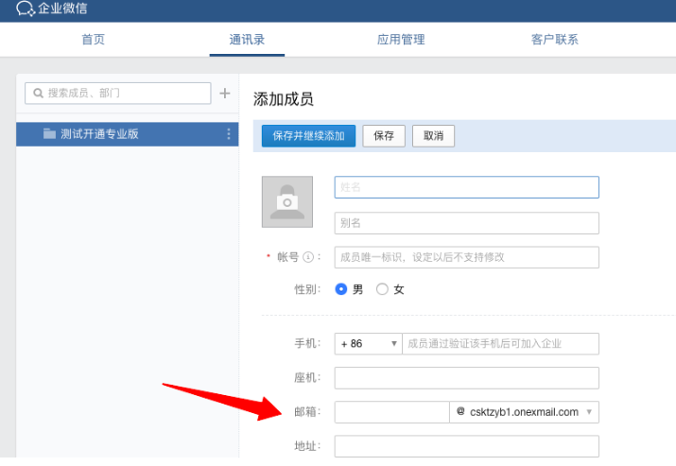This screenshot has height=466, width=676.
Task: Focus the 姓名 name input field
Action: (x=466, y=187)
